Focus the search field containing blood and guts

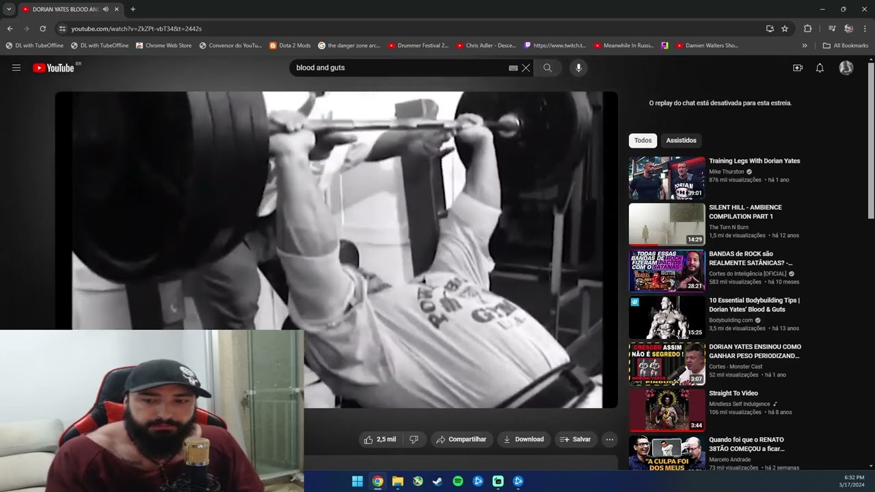pyautogui.click(x=400, y=68)
